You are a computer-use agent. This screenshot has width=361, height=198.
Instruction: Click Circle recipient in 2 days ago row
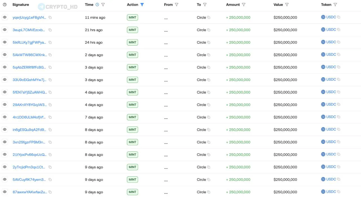click(201, 55)
